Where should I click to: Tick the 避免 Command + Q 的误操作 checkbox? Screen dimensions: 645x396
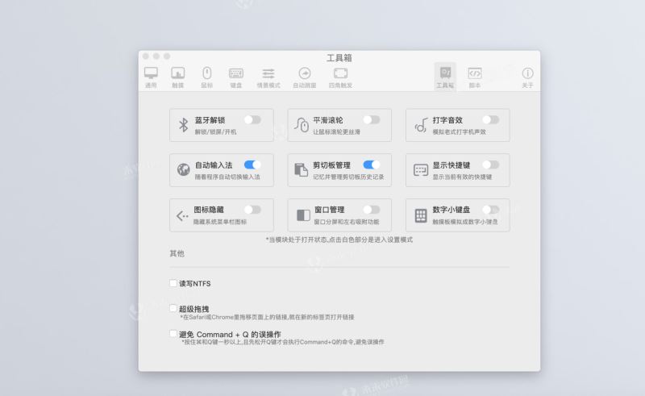(x=173, y=334)
